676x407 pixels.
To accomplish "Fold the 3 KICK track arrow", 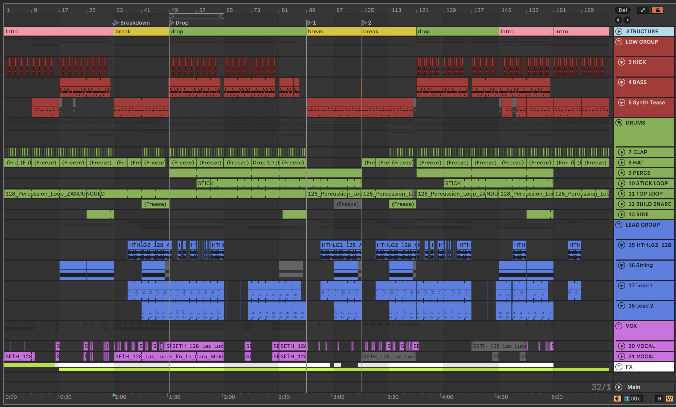I will (x=621, y=62).
